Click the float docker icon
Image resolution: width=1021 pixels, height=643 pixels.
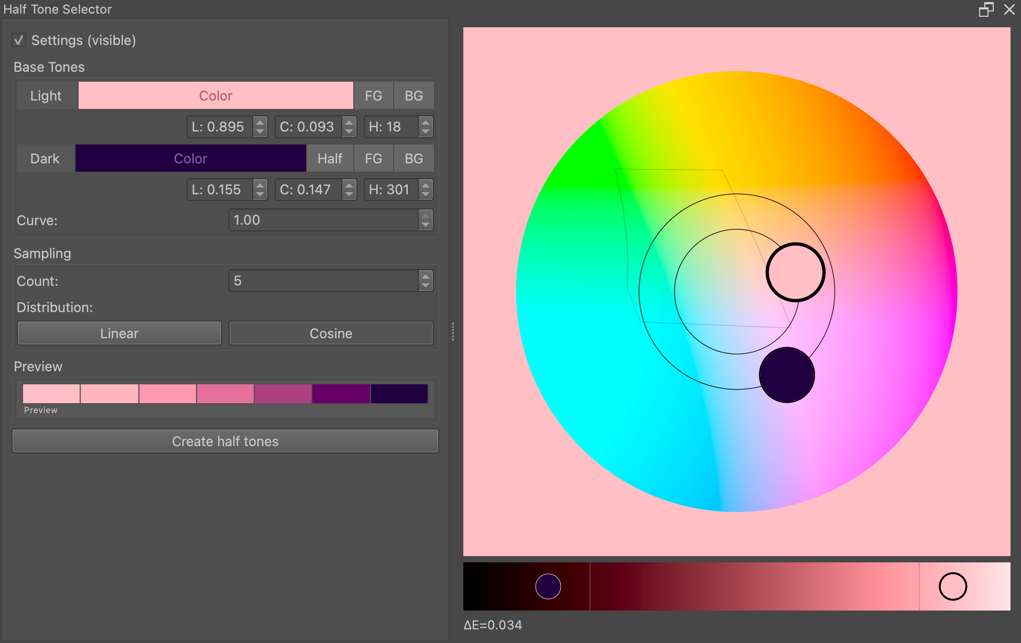986,9
